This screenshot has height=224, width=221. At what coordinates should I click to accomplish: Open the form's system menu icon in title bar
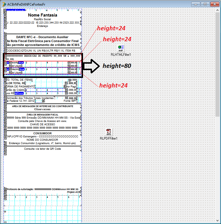coord(4,4)
